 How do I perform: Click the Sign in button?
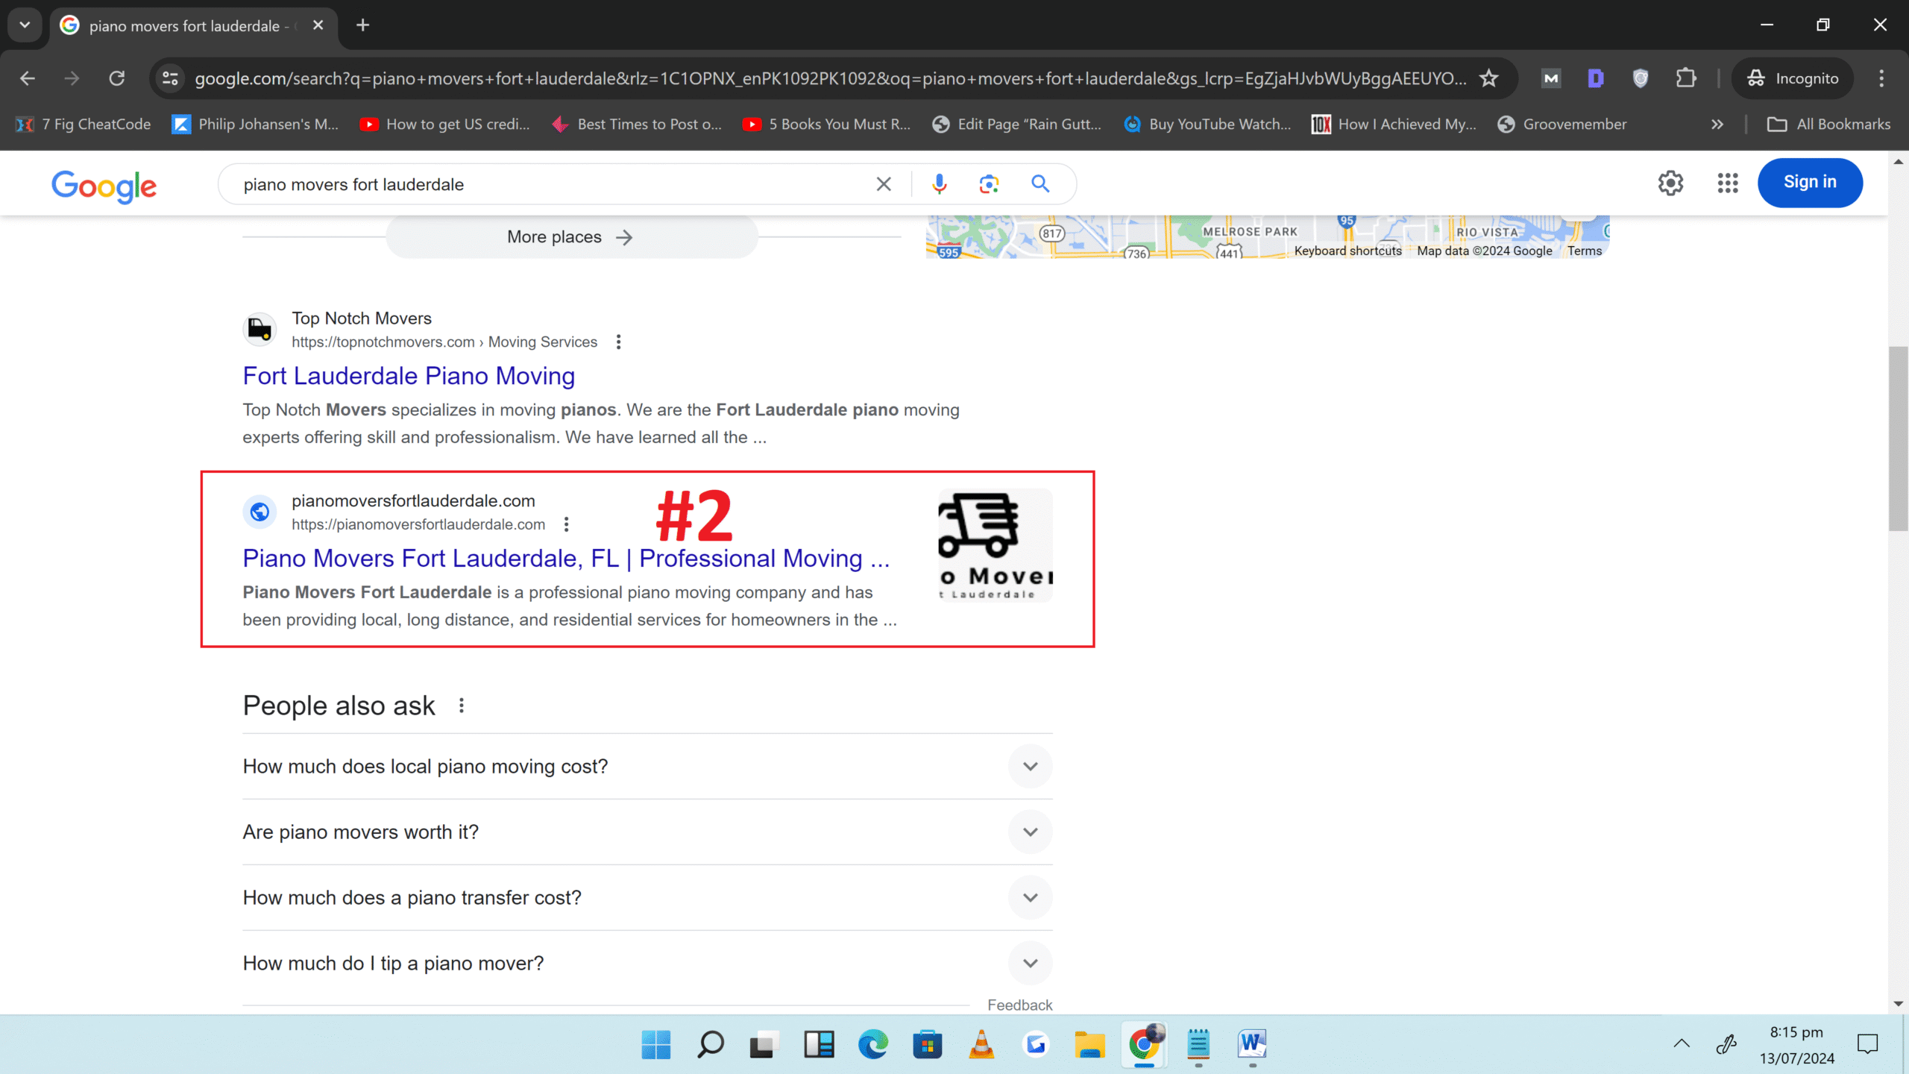[1810, 183]
